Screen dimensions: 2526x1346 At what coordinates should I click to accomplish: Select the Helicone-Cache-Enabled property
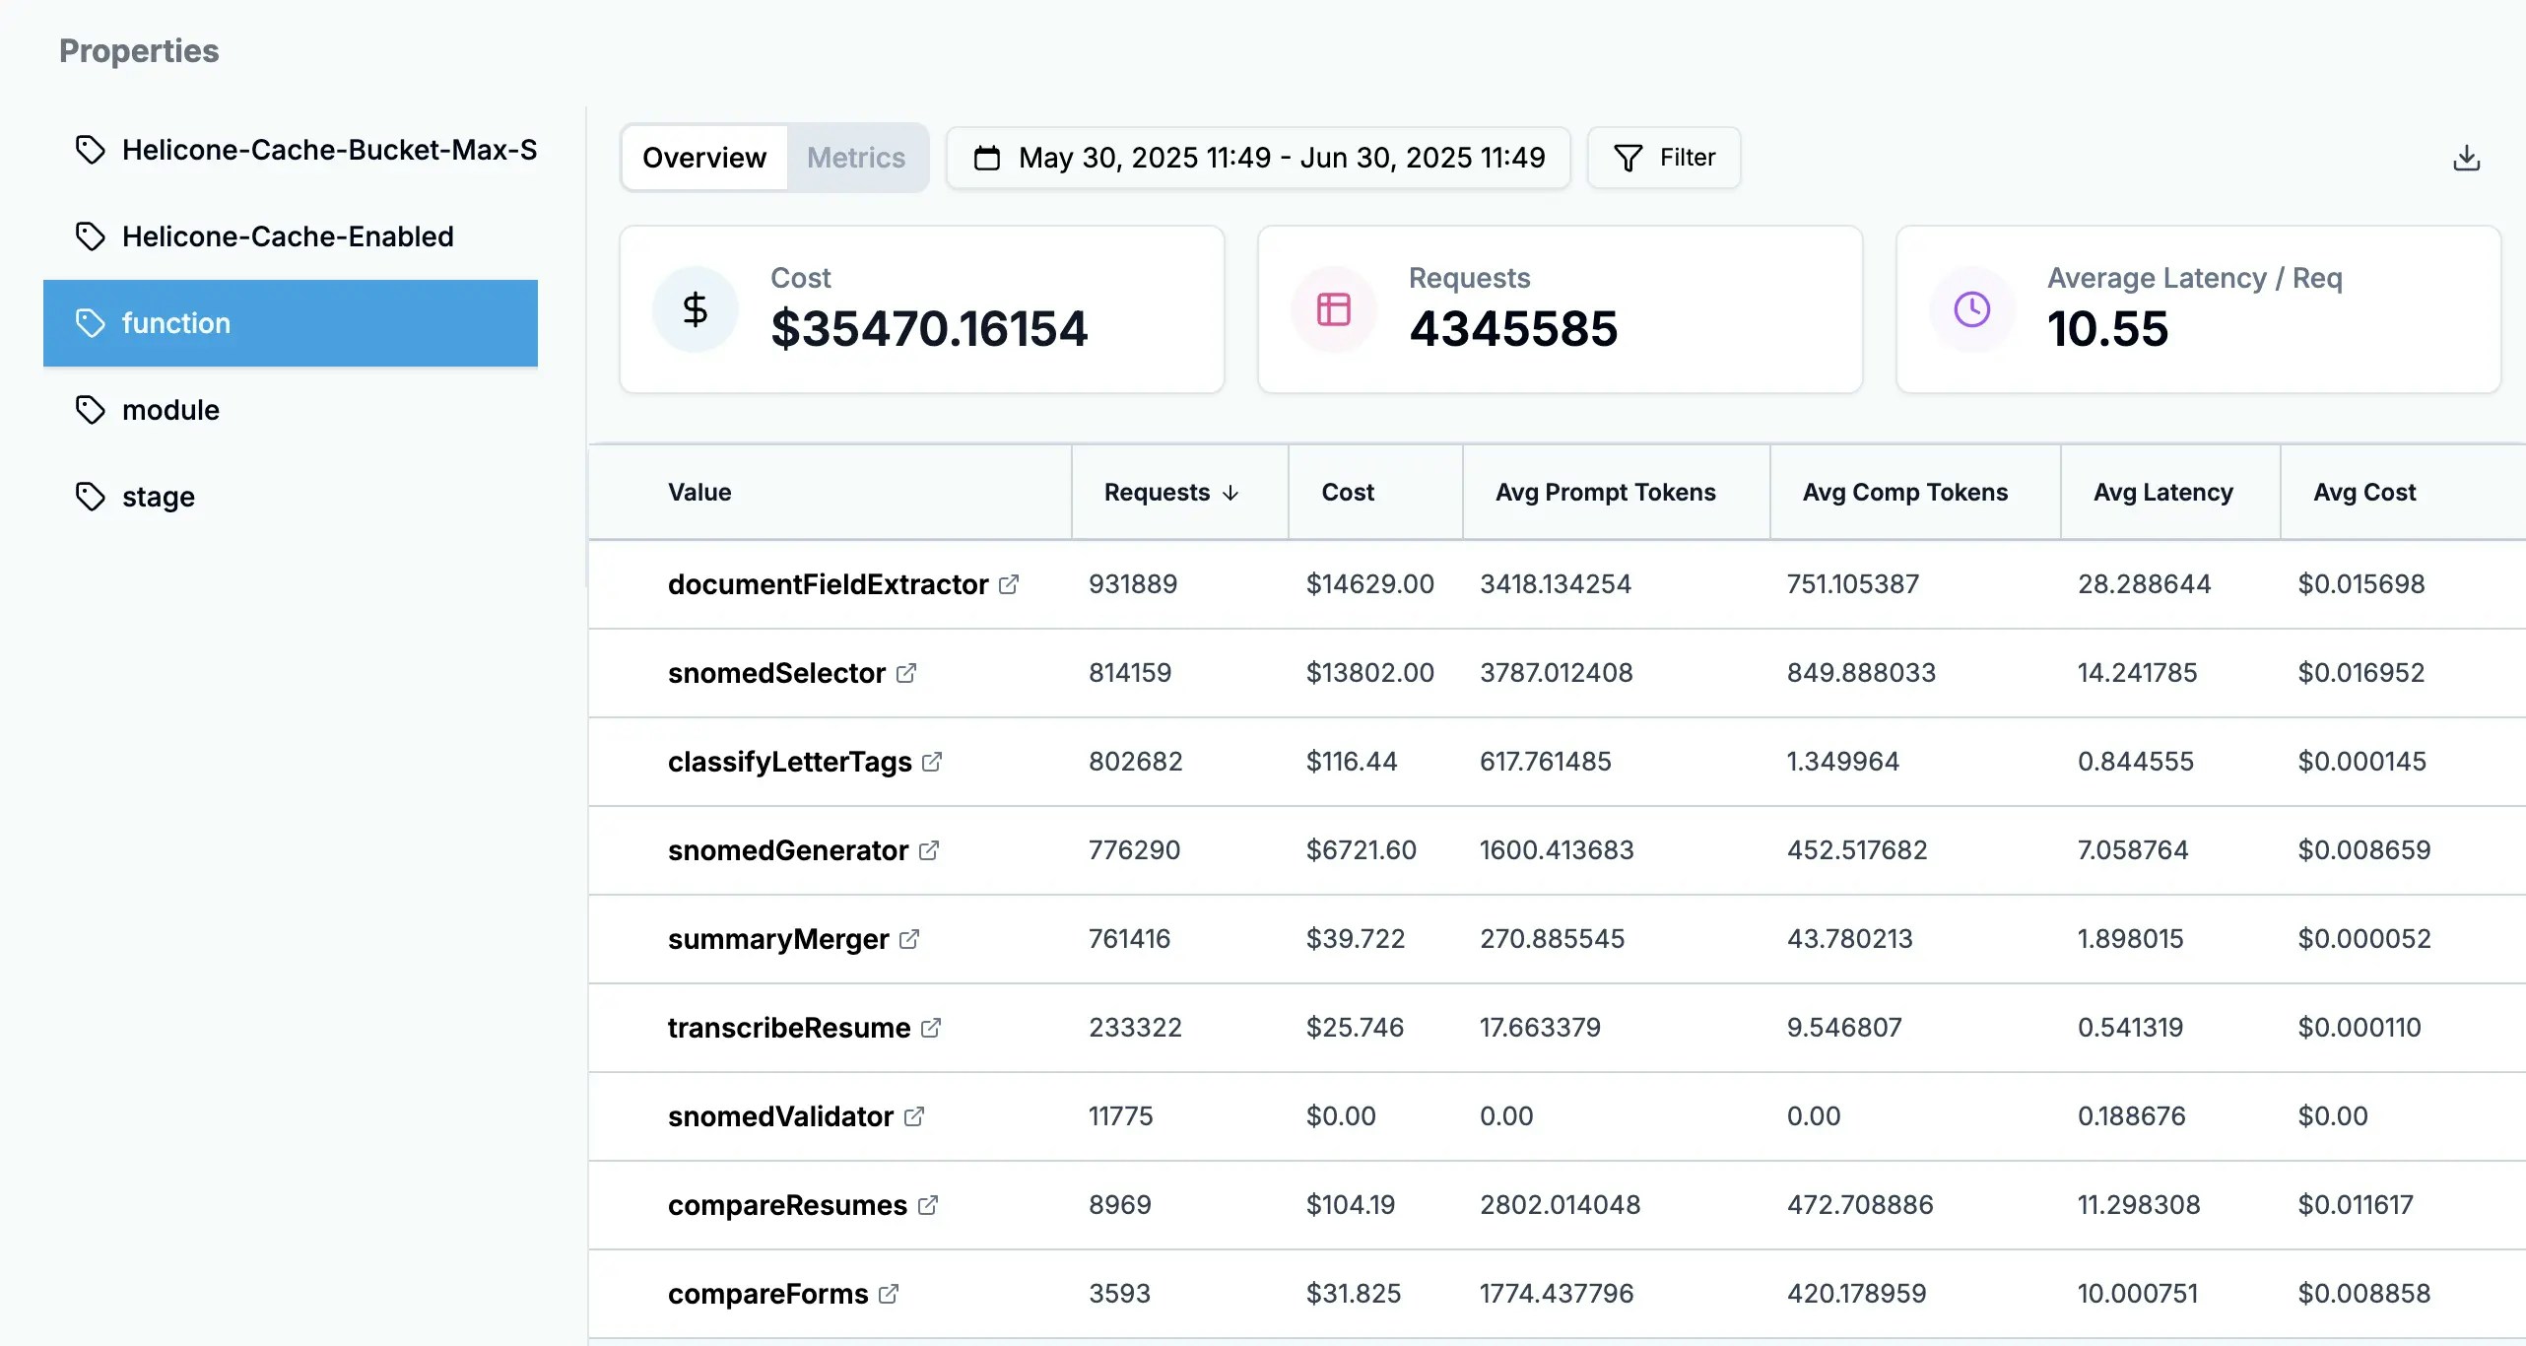pos(287,236)
